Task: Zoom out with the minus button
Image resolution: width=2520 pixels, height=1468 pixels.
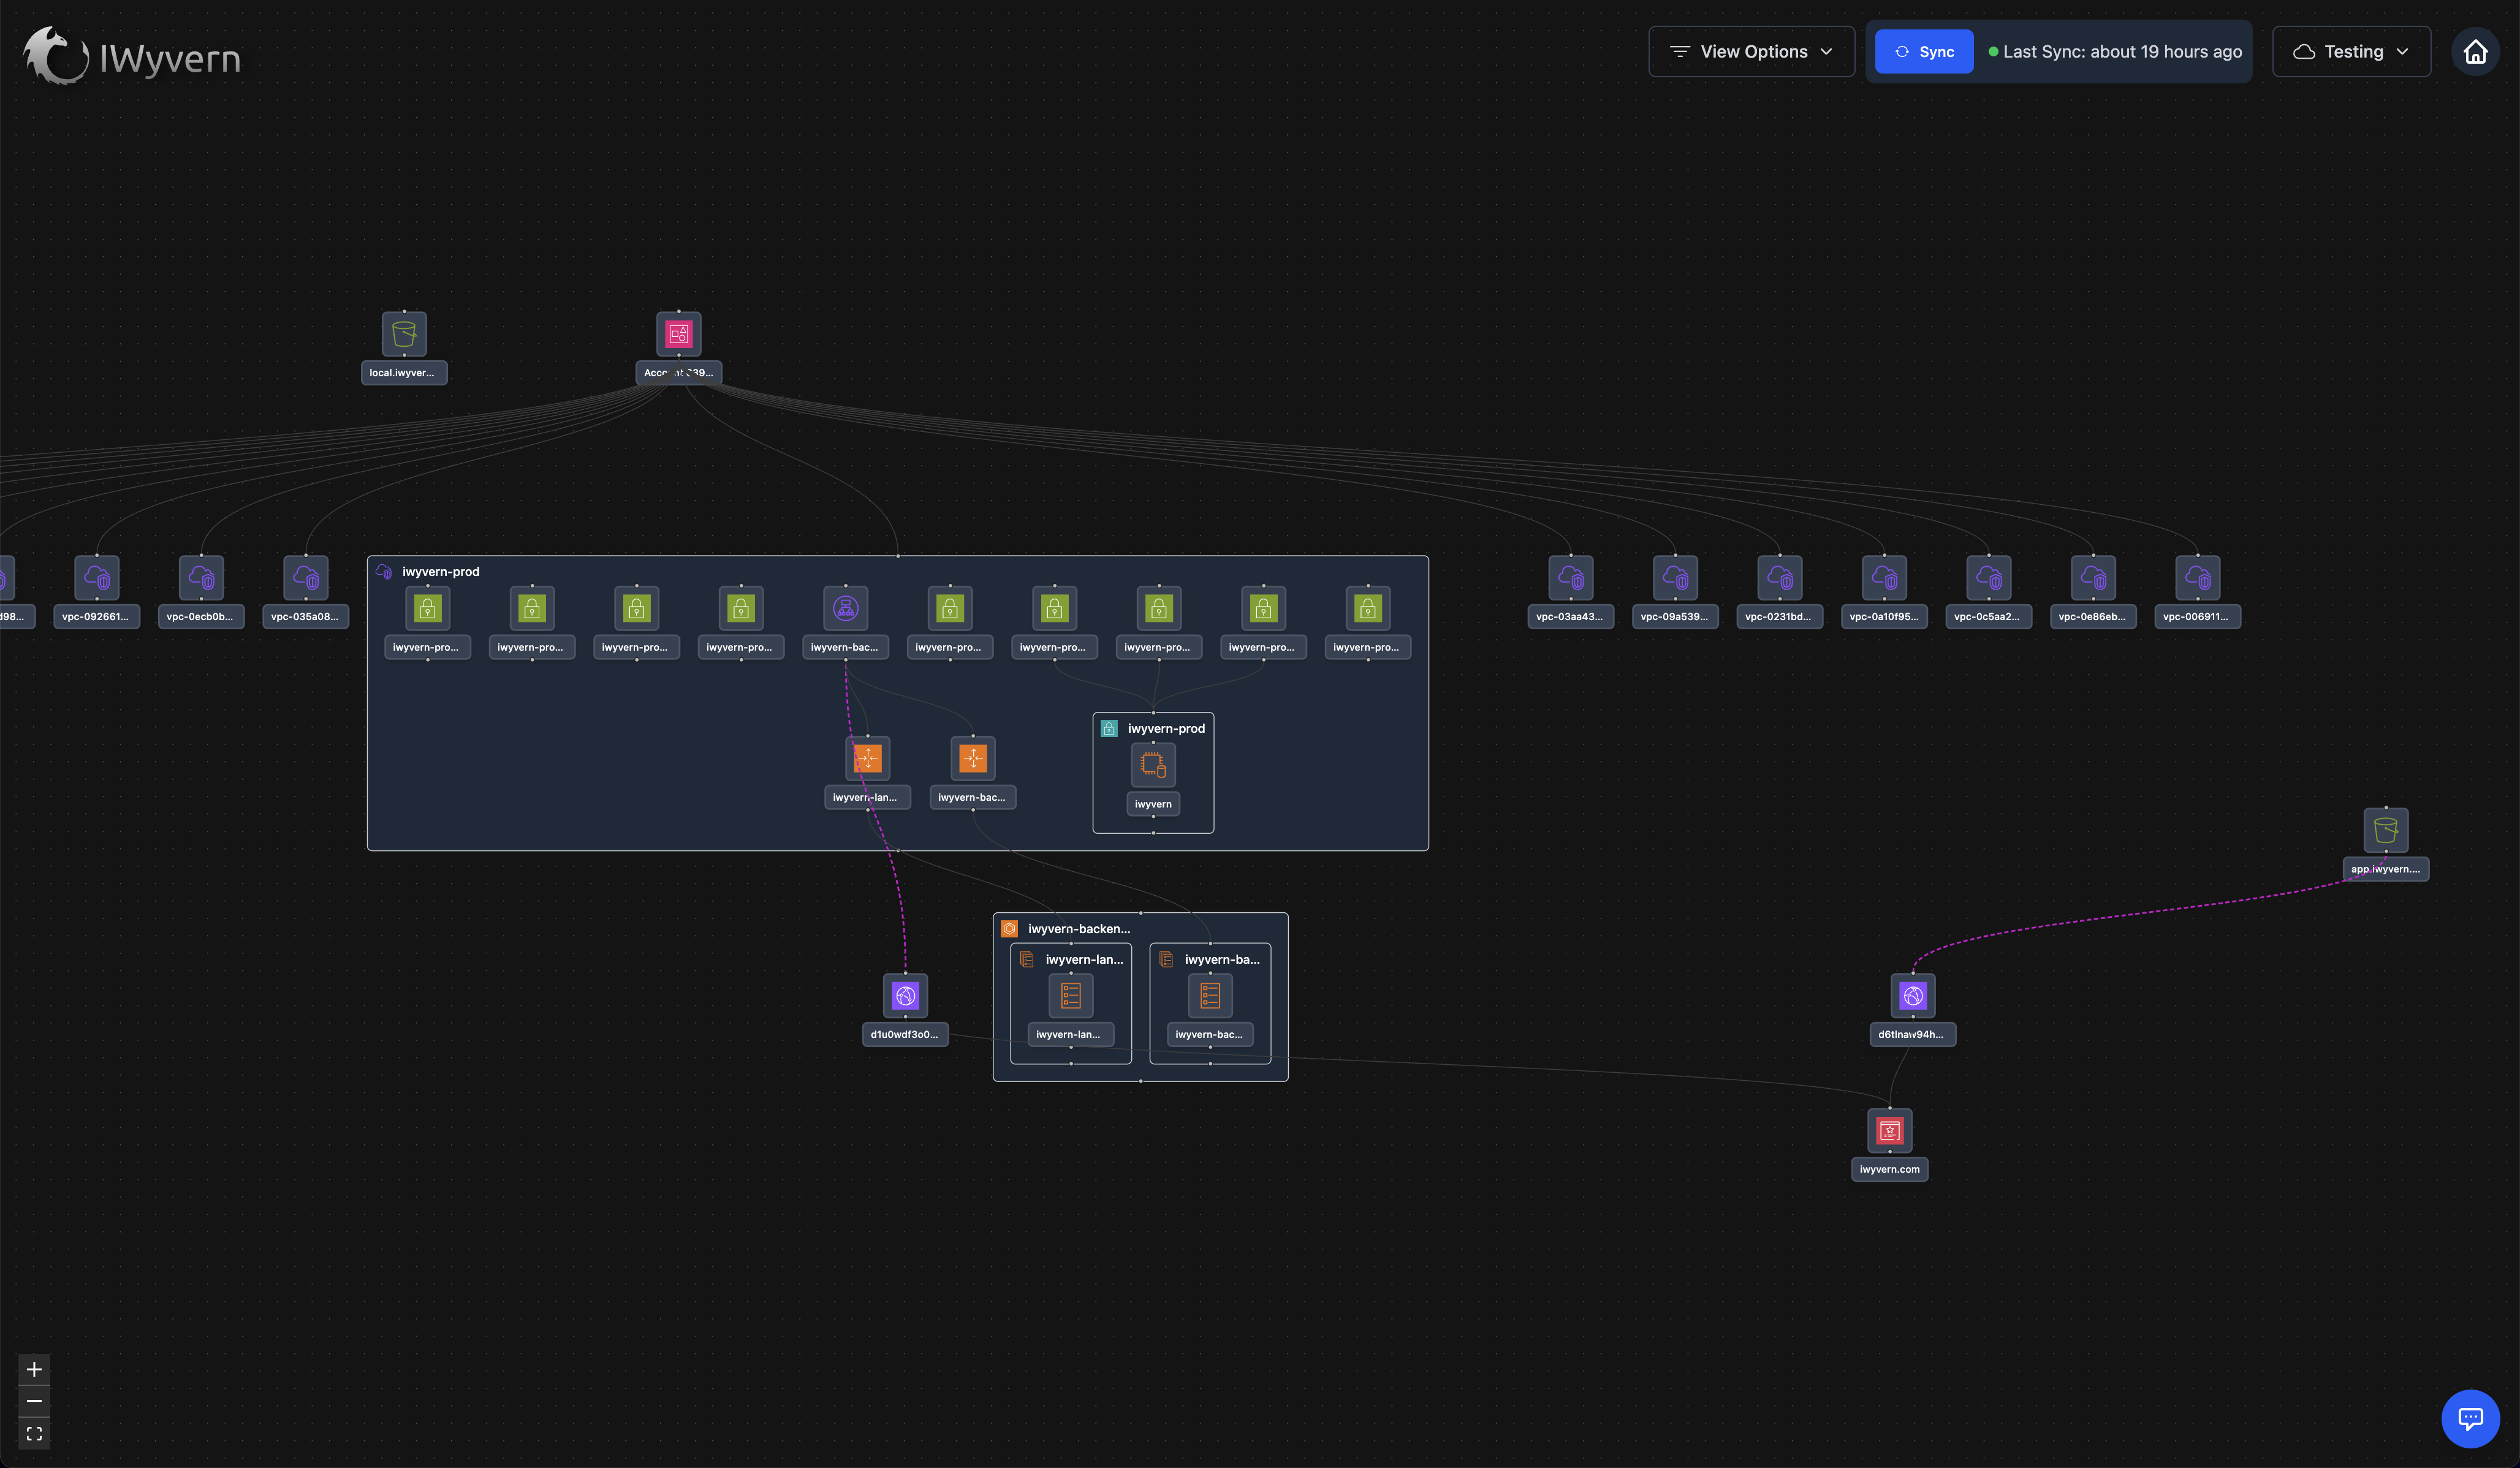Action: coord(34,1401)
